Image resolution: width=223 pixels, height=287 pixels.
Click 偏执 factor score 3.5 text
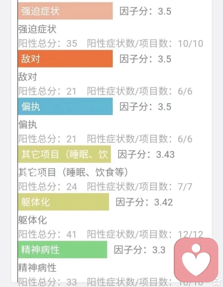coord(145,107)
